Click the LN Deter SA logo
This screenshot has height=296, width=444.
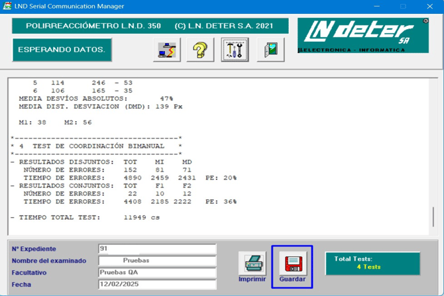pos(362,35)
